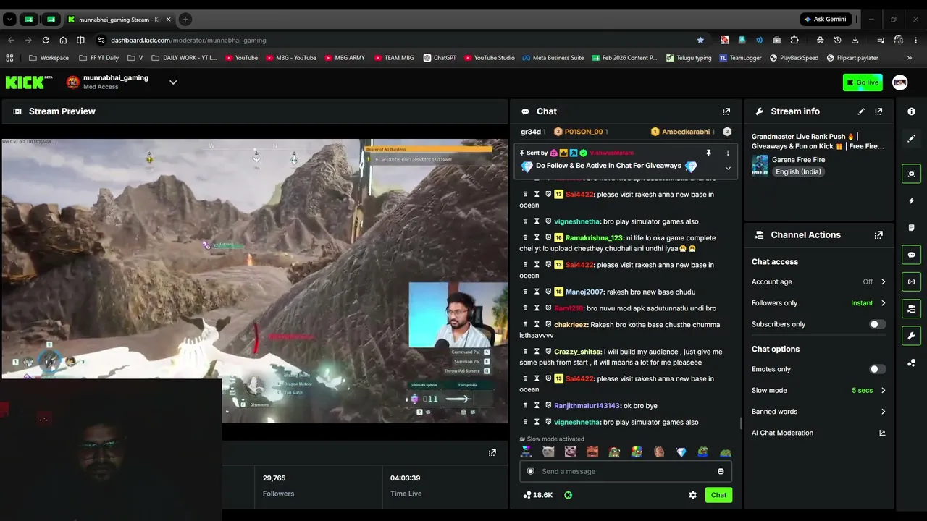Click the Garena Free Fire category thumbnail

pos(760,166)
